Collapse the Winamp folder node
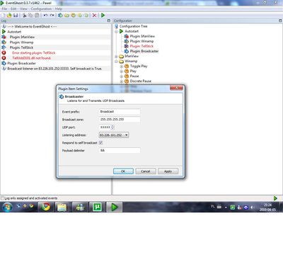Screen dimensions: 283x269 pos(116,62)
